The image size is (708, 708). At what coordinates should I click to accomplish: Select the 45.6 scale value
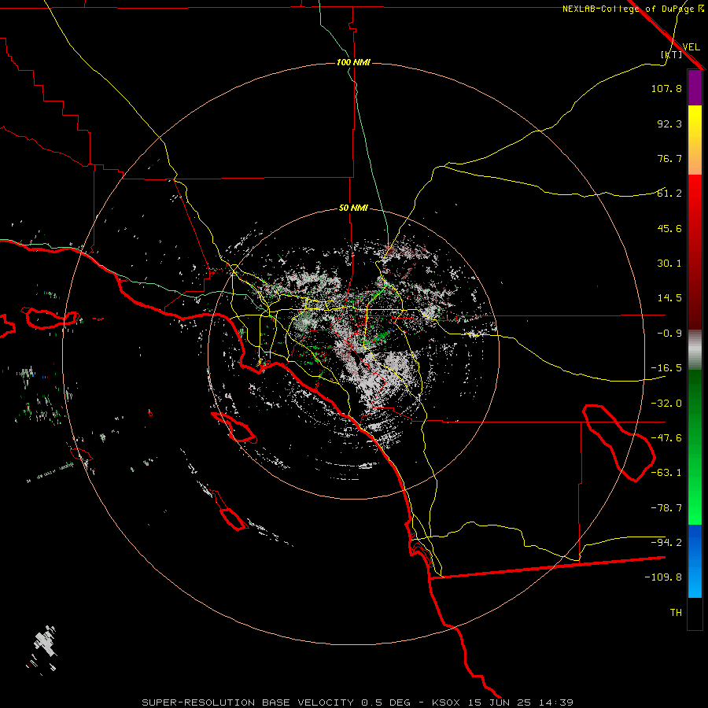coord(669,228)
